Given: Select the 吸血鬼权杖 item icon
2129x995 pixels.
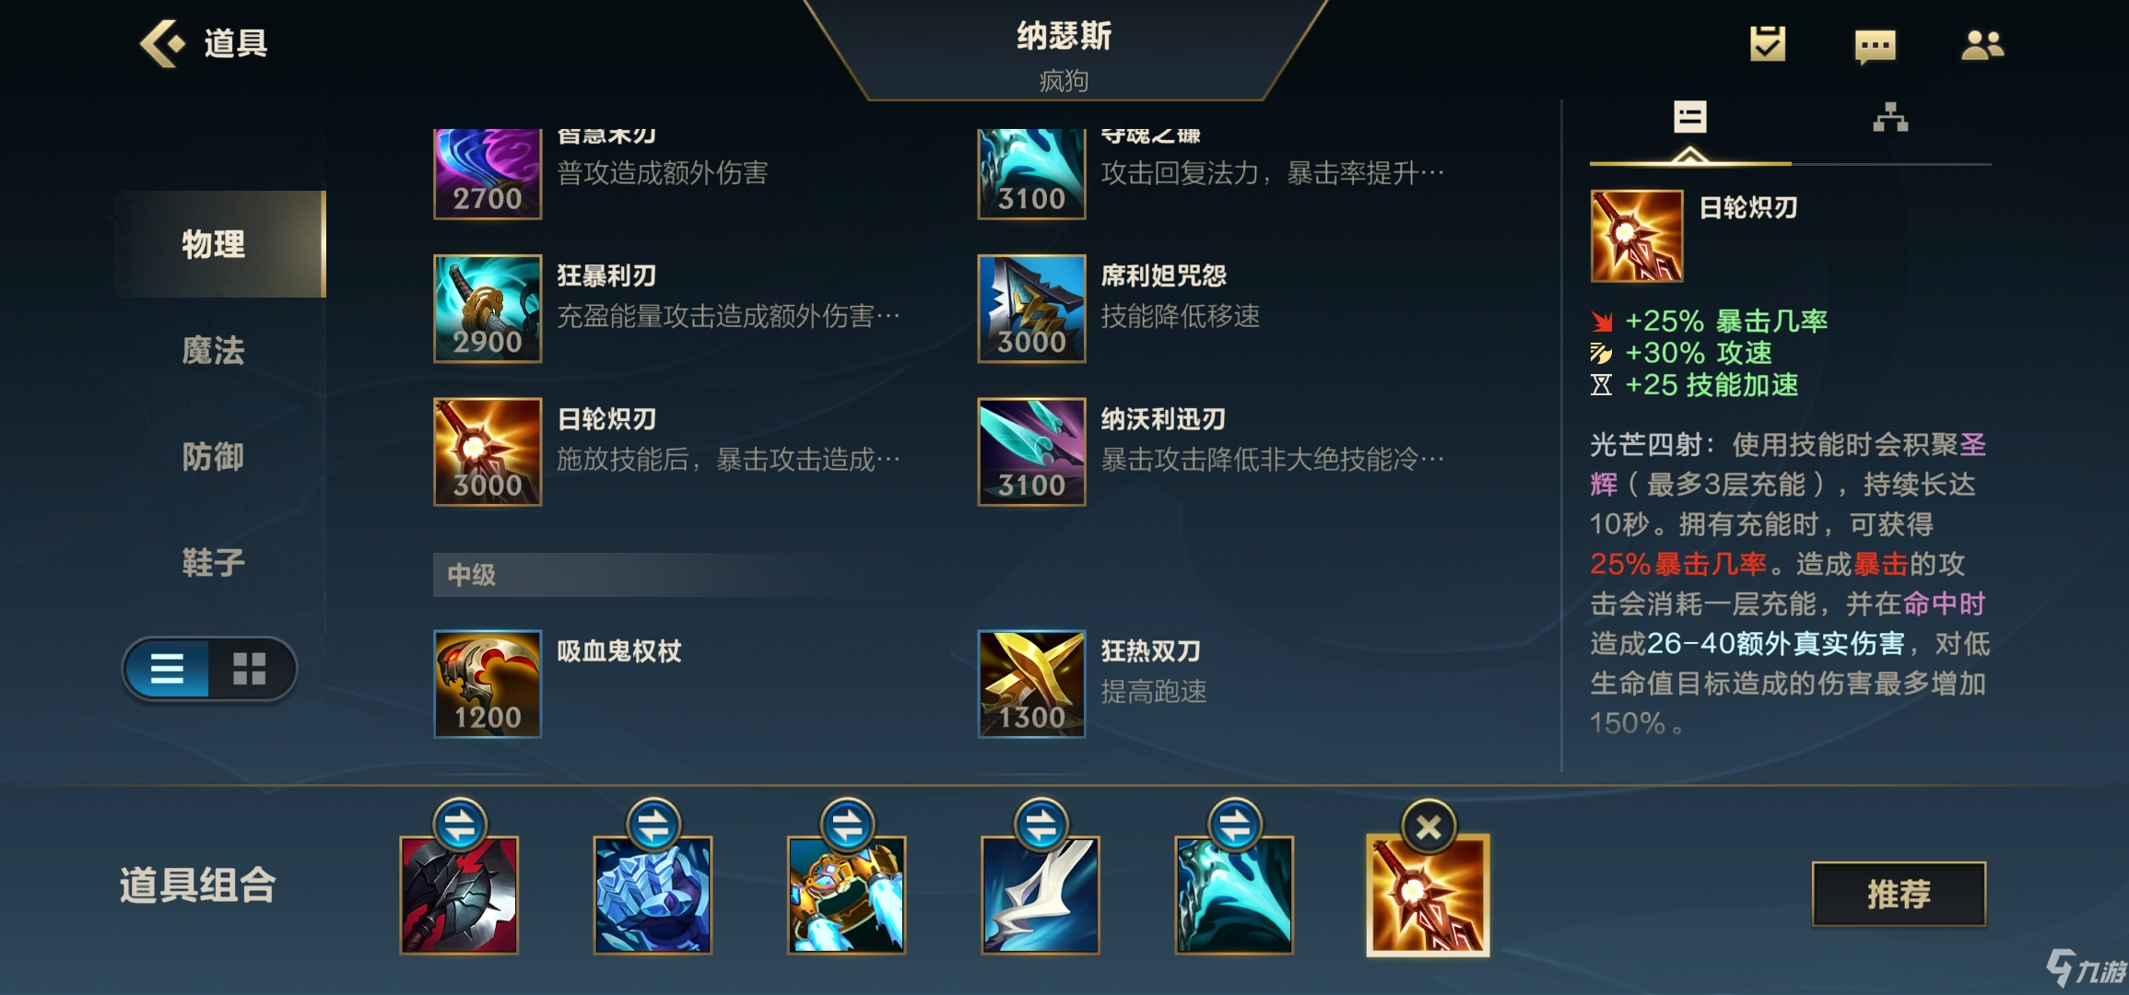Looking at the screenshot, I should [x=488, y=684].
